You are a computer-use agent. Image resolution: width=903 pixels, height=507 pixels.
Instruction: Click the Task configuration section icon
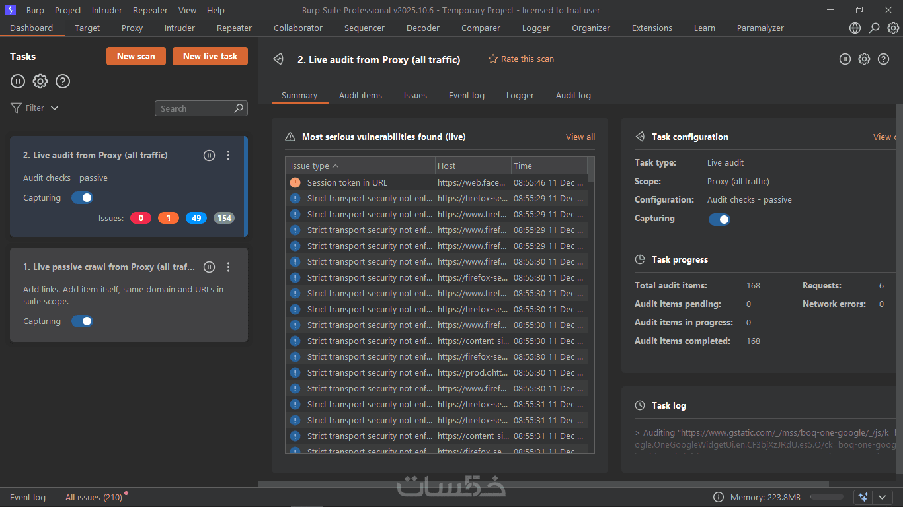(640, 137)
